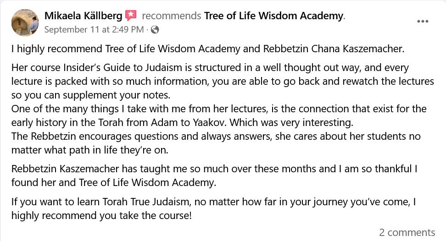The height and width of the screenshot is (241, 446).
Task: Click the line starting "Her course Insider's Guide"
Action: [x=210, y=67]
